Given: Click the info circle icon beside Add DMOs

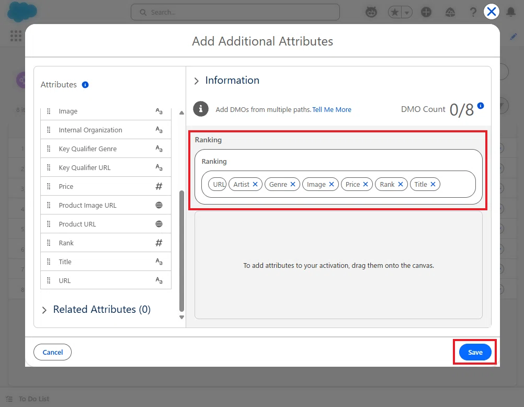Looking at the screenshot, I should pos(200,109).
